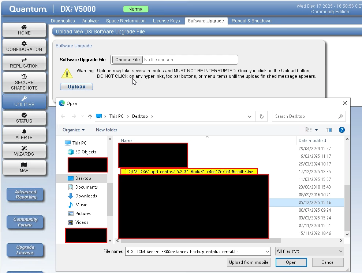
Task: Open the STATUS checkmark section
Action: (x=24, y=118)
